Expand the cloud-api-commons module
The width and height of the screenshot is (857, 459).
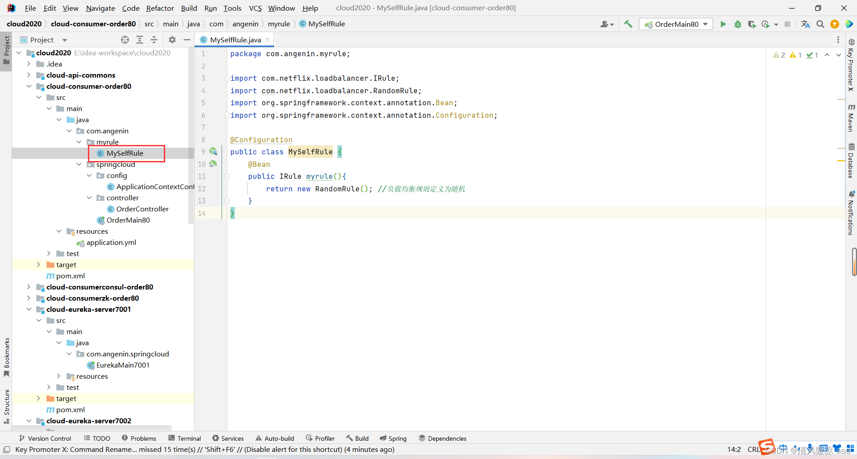coord(29,75)
